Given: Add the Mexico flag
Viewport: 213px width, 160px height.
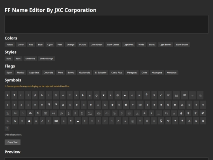Looking at the screenshot, I should 21,73.
